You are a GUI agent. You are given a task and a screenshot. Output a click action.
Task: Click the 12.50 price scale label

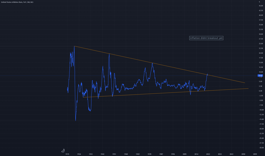pyautogui.click(x=261, y=67)
